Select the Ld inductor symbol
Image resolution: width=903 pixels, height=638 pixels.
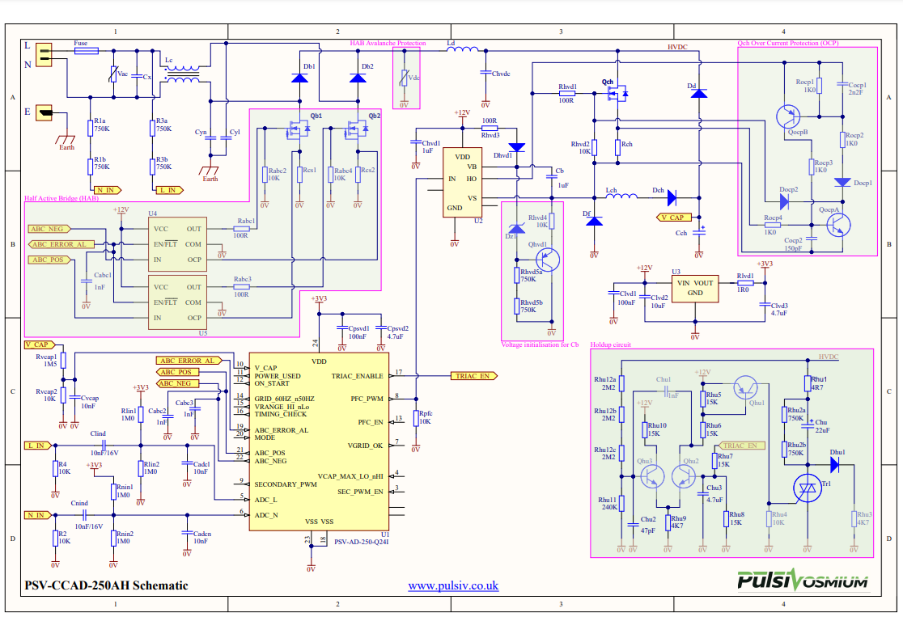[463, 49]
